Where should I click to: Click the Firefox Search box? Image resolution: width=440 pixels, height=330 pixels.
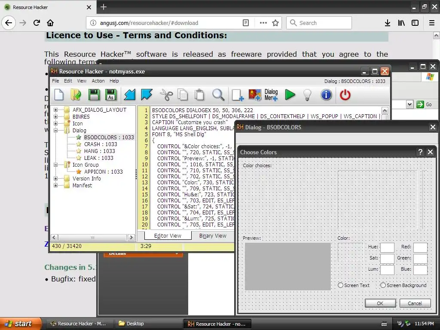click(319, 23)
